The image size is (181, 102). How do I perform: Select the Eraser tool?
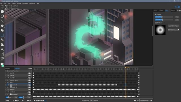click(2, 30)
